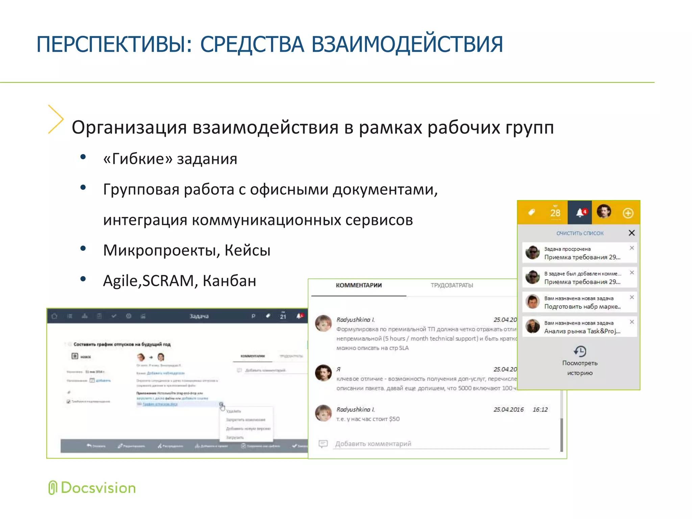The image size is (692, 519).
Task: Toggle the confirmation-required checkbox in the task window
Action: 69,402
